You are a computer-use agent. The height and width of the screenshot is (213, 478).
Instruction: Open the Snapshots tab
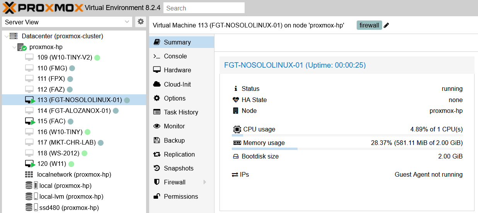tap(182, 168)
